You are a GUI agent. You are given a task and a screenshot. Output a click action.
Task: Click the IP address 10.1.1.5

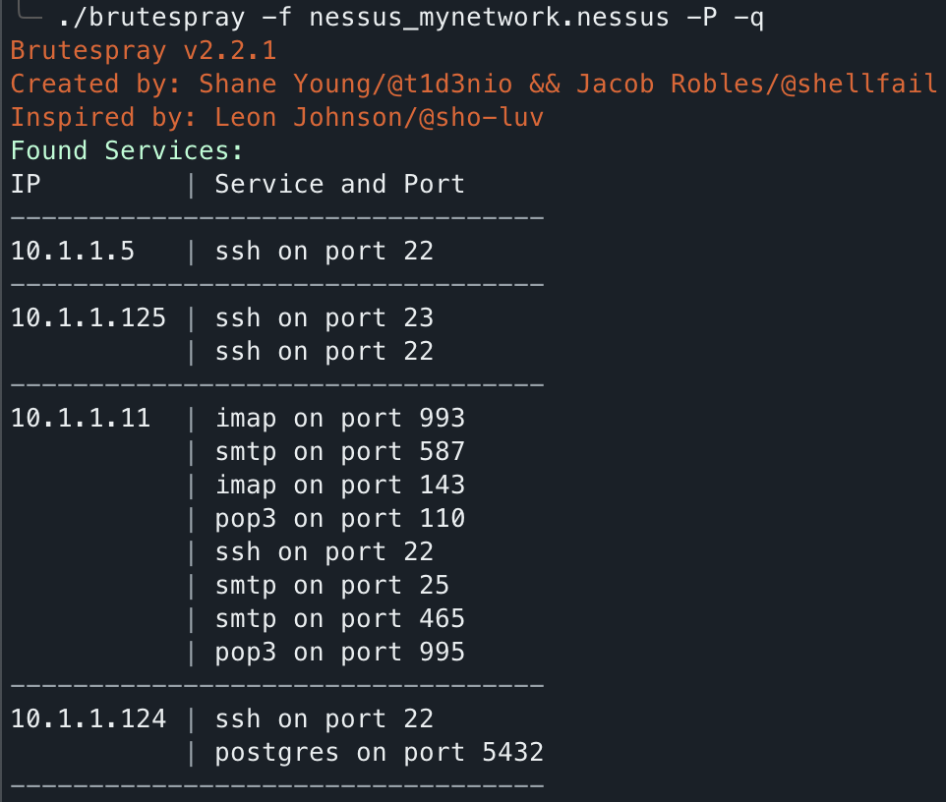click(73, 251)
